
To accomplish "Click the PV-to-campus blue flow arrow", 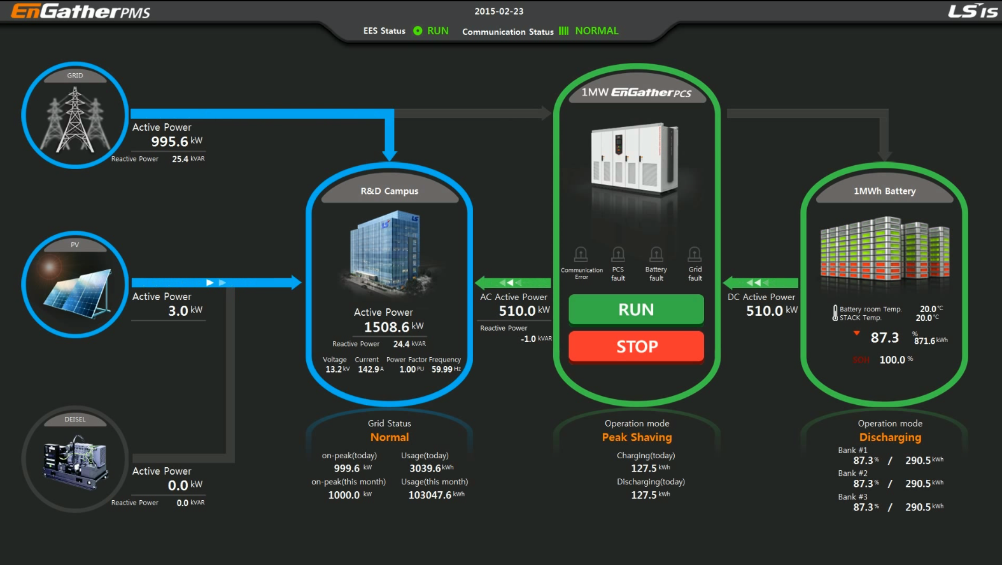I will coord(216,282).
